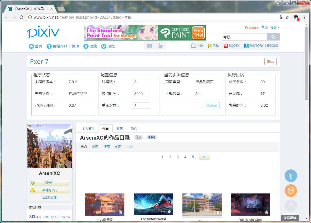The width and height of the screenshot is (311, 223).
Task: Send a private message via 发私信
Action: pyautogui.click(x=50, y=197)
